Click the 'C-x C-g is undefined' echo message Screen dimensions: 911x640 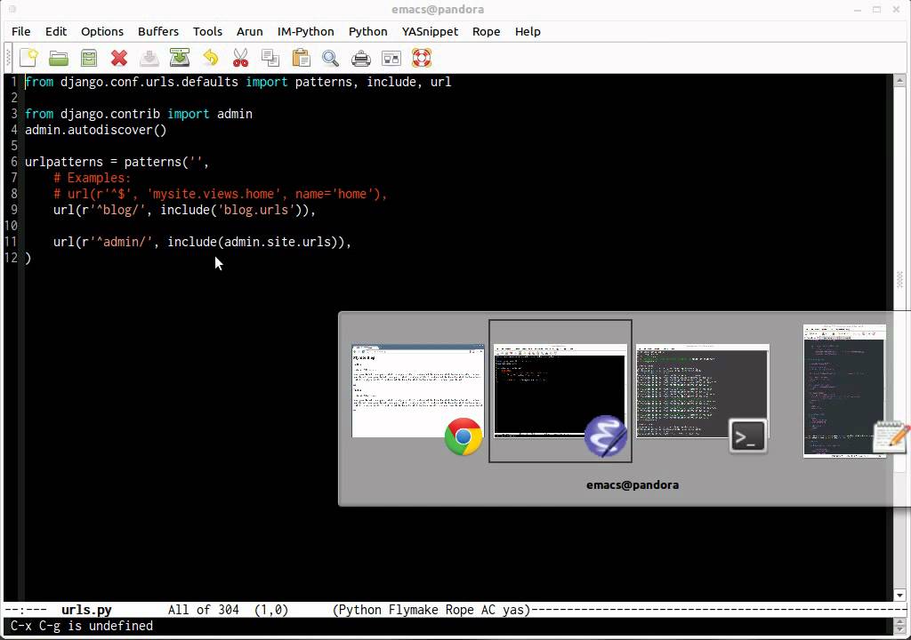[x=82, y=626]
